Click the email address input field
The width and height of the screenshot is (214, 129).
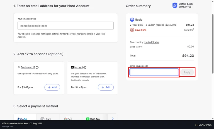click(65, 26)
